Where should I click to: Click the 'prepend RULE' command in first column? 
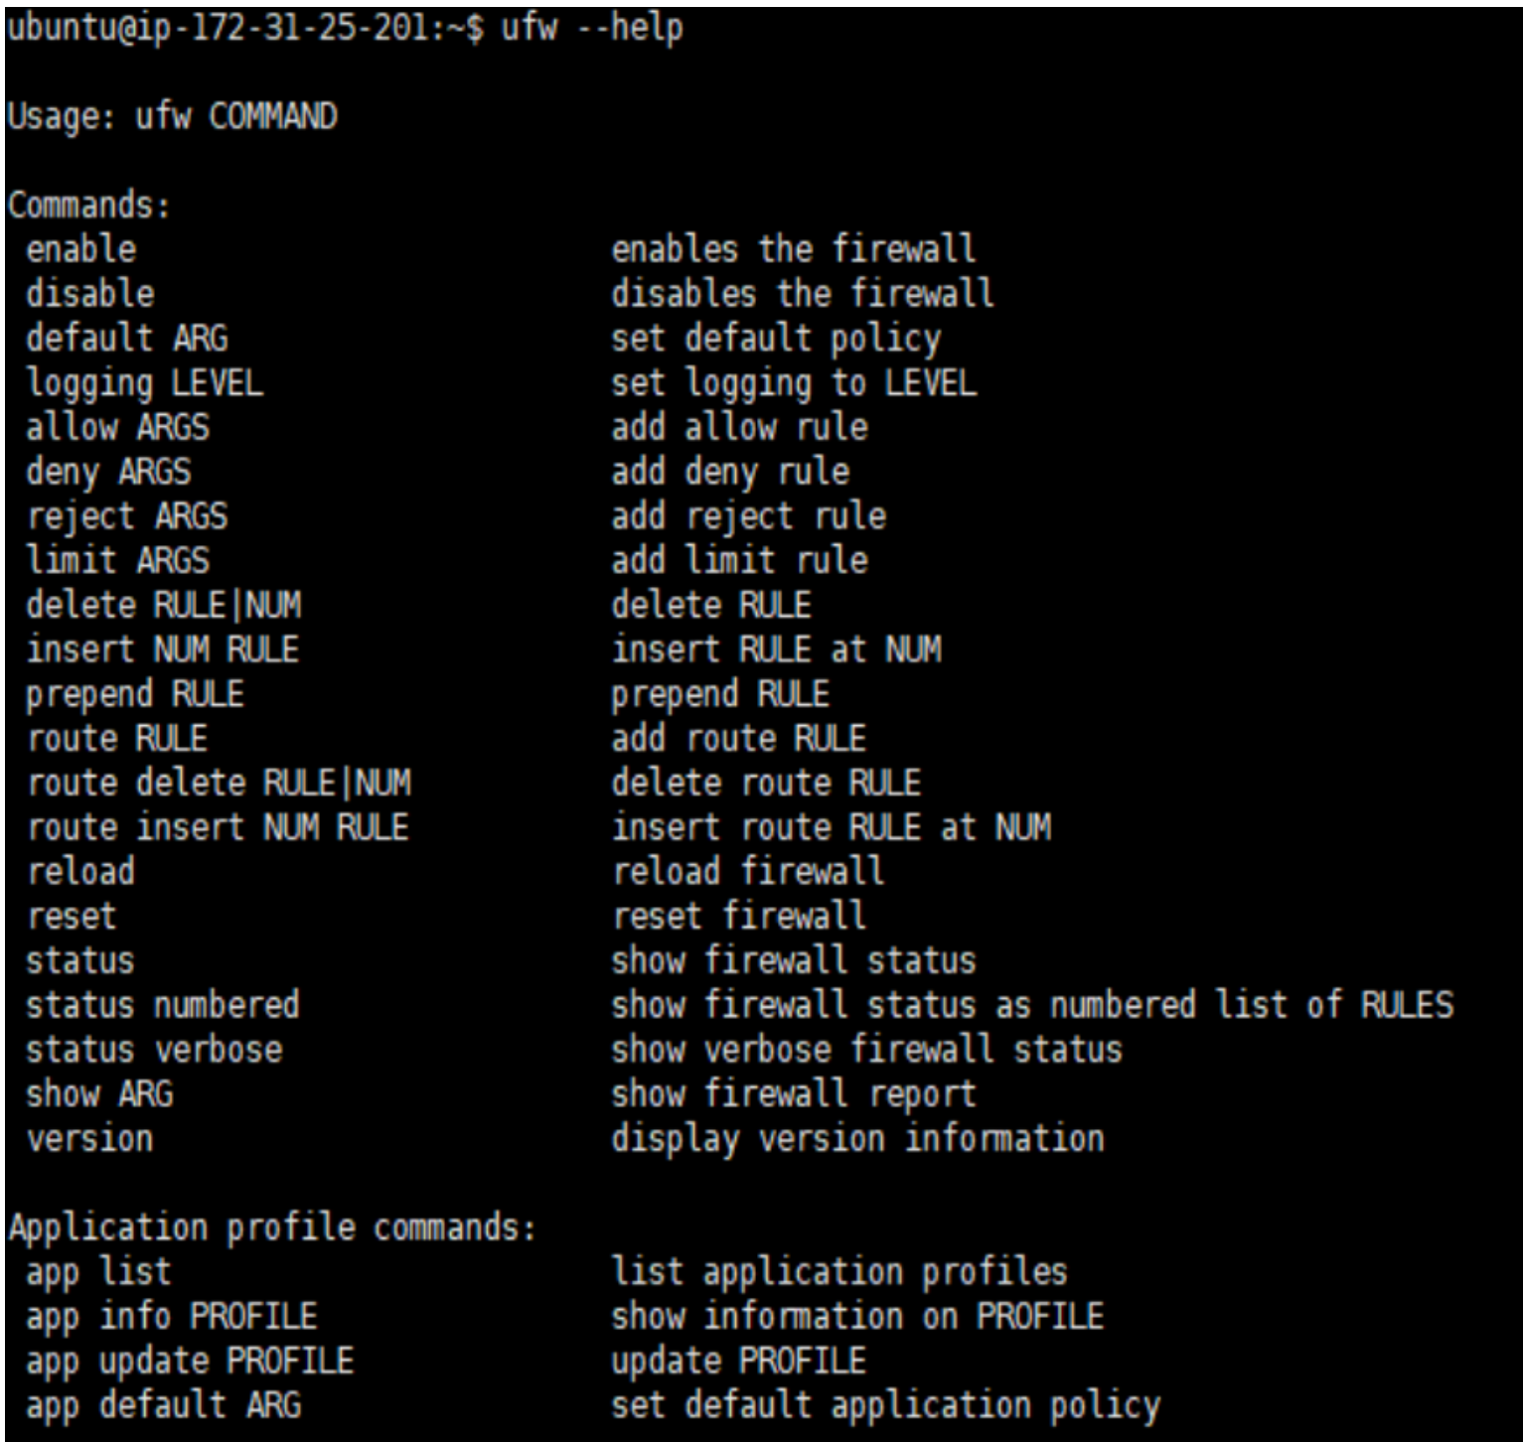click(135, 695)
